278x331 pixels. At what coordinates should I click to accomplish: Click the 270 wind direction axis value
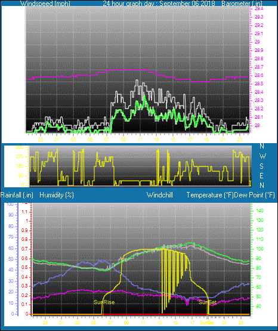20,157
